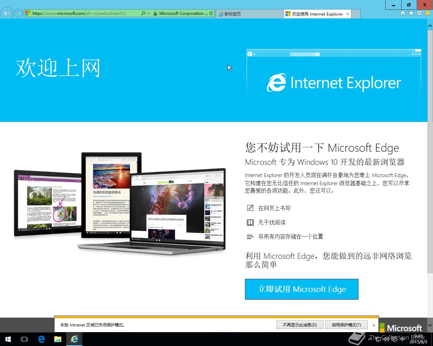Click the search magnifier in address bar
This screenshot has width=433, height=346.
tap(143, 13)
